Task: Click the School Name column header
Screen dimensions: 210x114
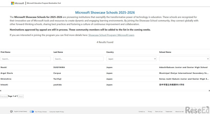Action: (165, 52)
